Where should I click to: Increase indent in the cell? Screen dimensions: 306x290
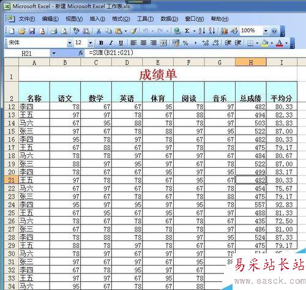coord(238,43)
